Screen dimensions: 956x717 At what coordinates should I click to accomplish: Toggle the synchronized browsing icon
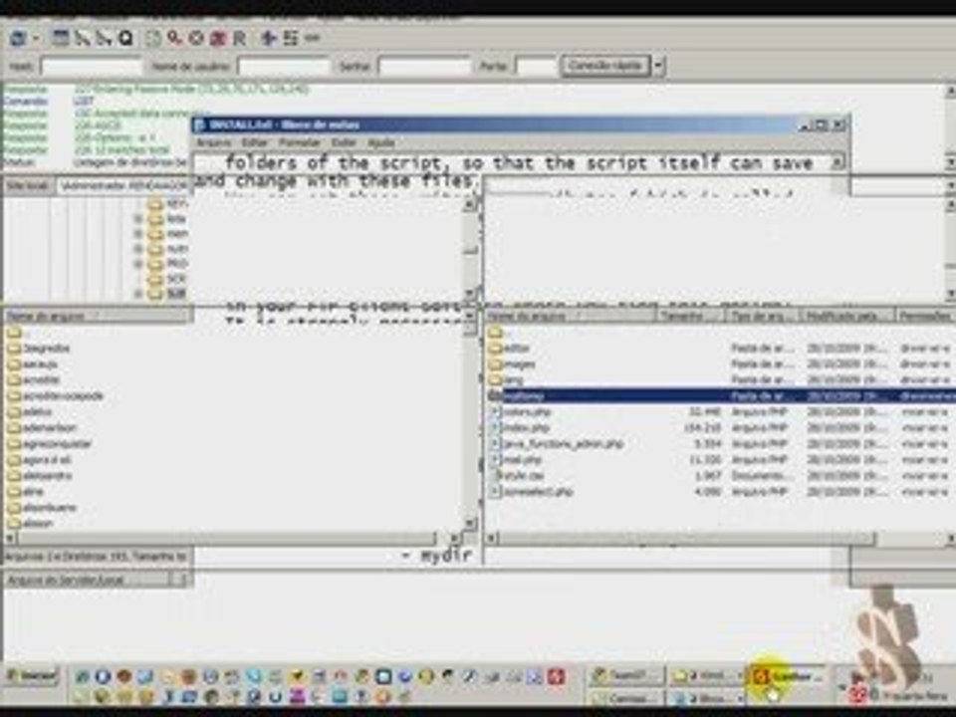tap(312, 39)
